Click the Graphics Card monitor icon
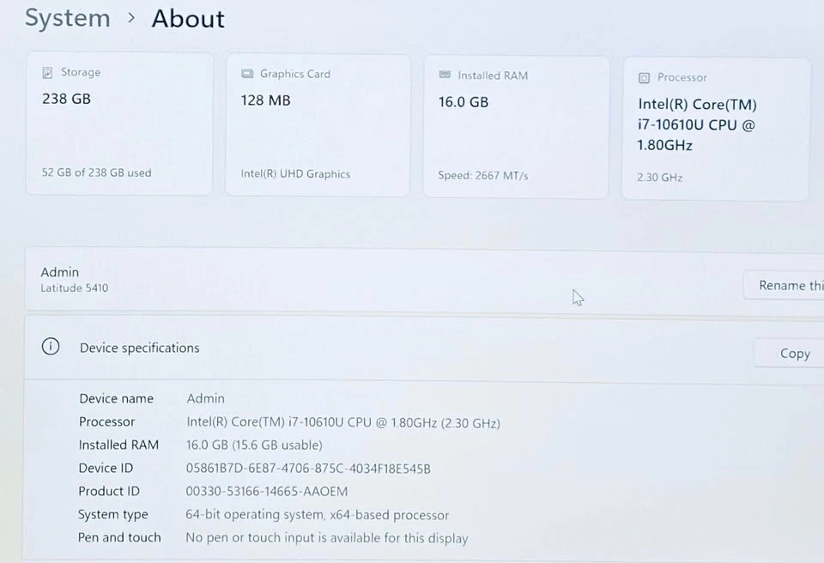 click(x=247, y=74)
